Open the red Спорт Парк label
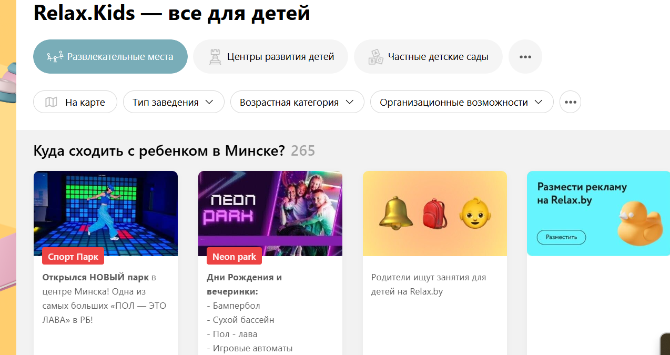670x355 pixels. 73,257
